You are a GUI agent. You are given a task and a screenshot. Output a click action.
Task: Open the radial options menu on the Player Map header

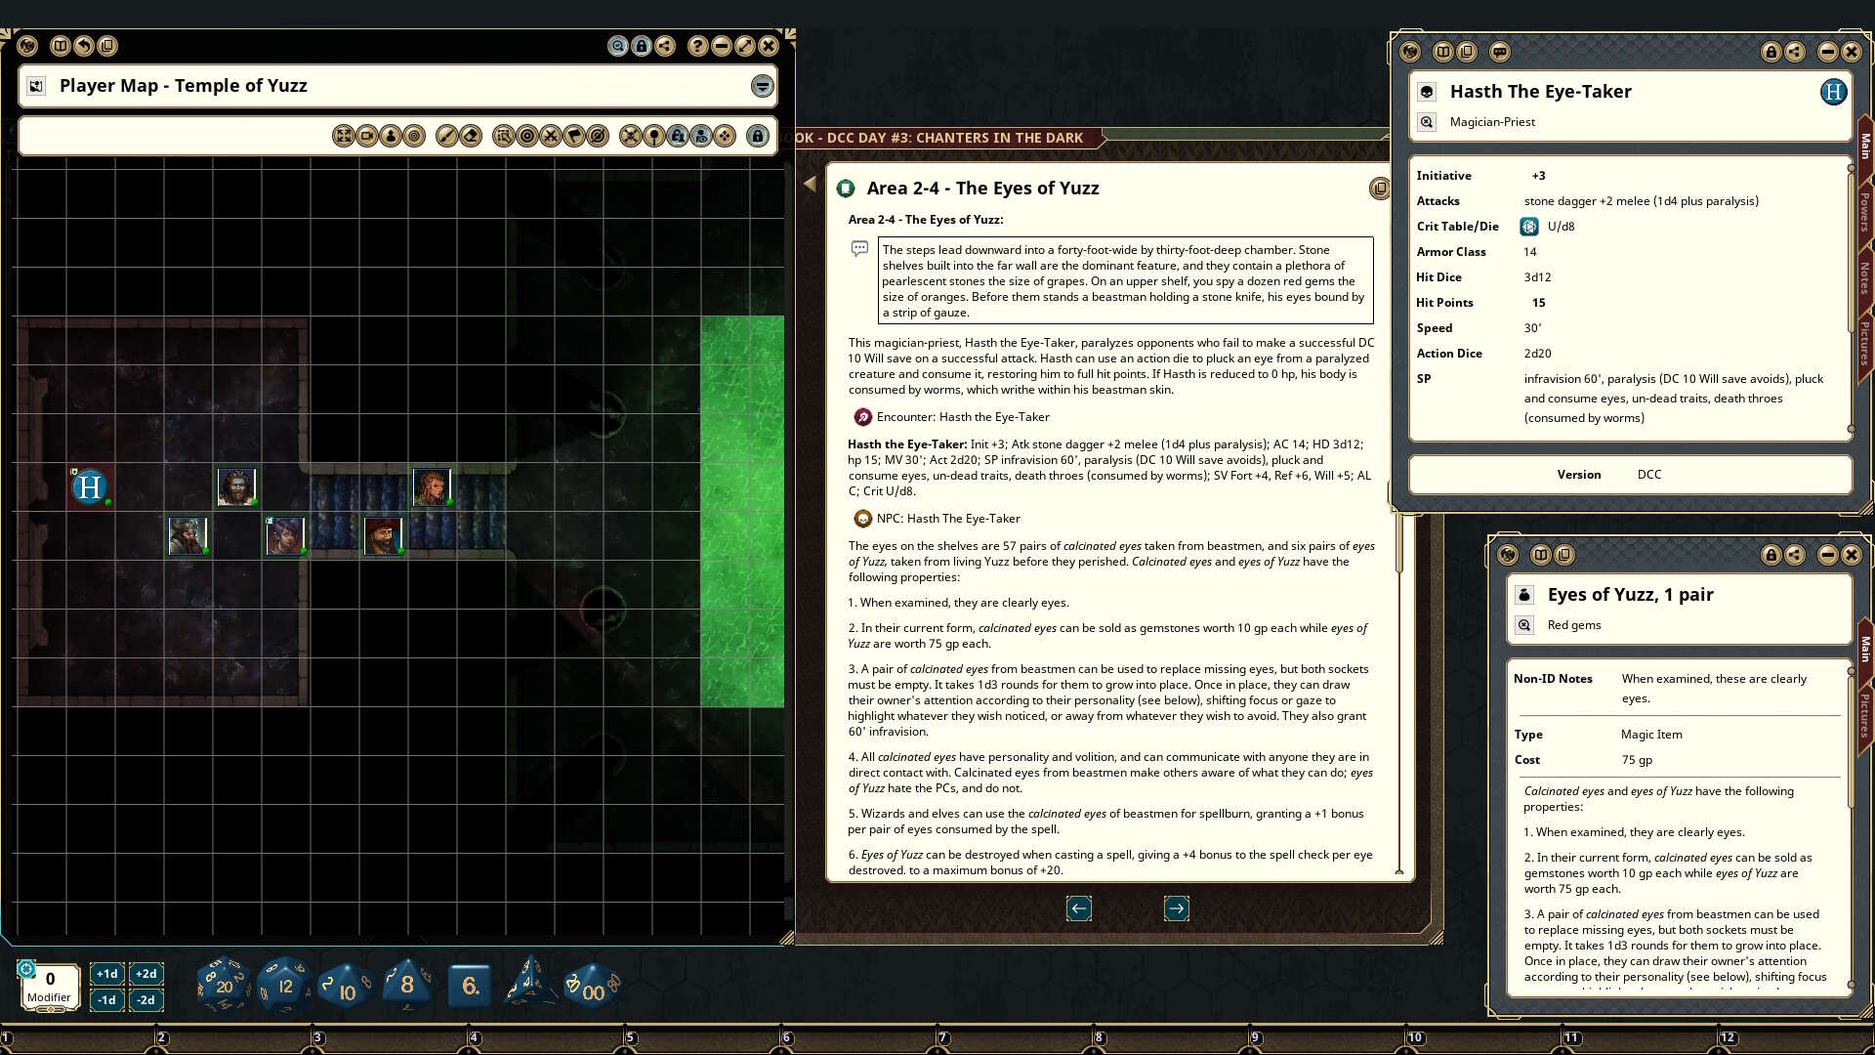pos(762,85)
